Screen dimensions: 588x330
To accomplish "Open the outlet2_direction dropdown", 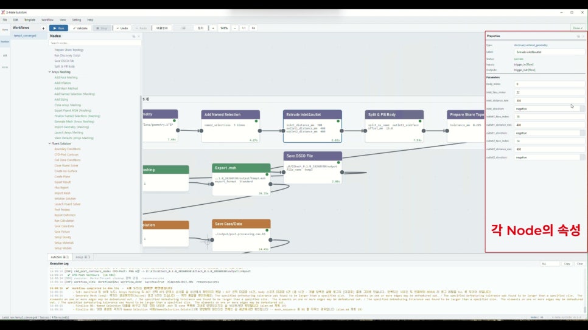I will 550,157.
